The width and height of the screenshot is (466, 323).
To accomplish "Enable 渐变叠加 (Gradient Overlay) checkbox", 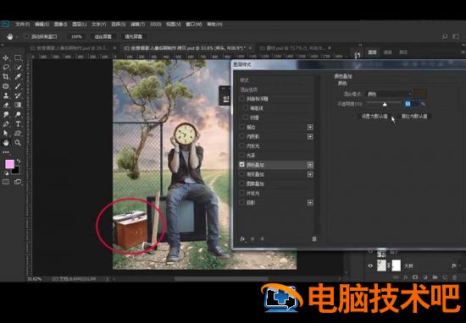I will tap(242, 174).
